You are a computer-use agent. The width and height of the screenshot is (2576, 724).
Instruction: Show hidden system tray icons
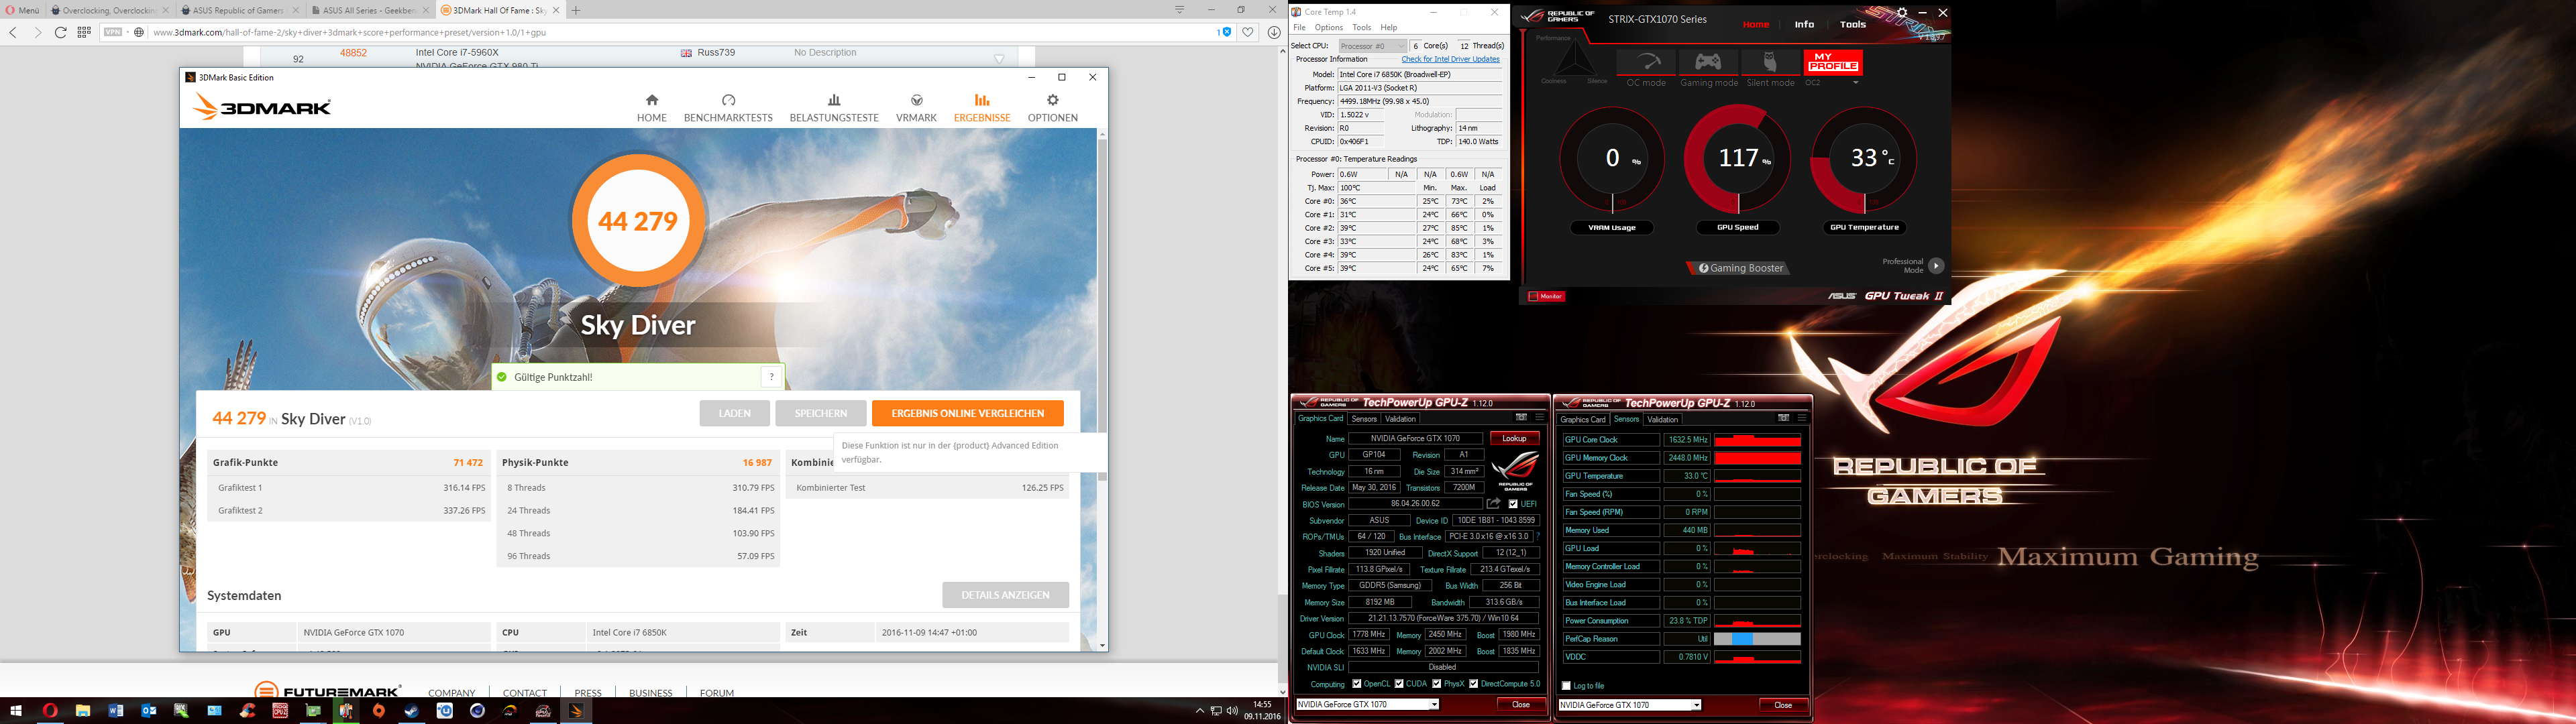[x=1199, y=711]
